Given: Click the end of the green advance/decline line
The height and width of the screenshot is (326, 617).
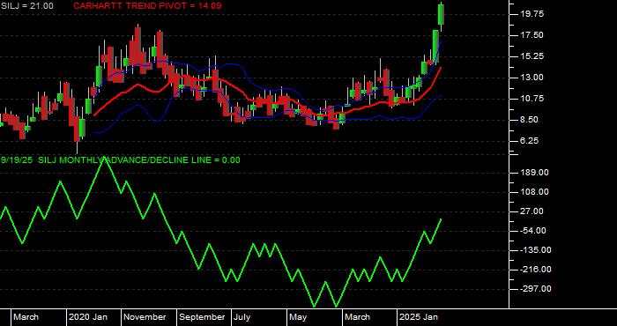Looking at the screenshot, I should 441,219.
